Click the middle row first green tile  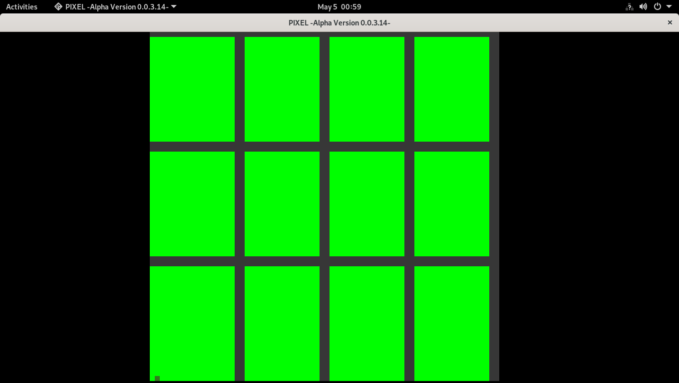coord(192,204)
